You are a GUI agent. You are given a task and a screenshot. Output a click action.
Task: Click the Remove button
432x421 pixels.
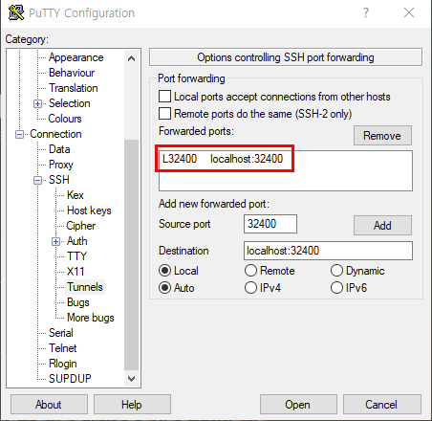(x=382, y=136)
